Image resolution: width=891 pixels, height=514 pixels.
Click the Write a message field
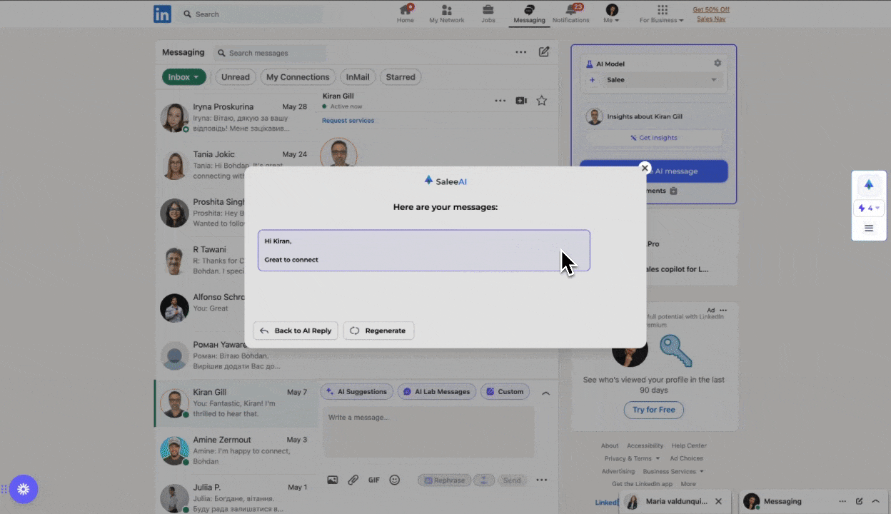(428, 432)
